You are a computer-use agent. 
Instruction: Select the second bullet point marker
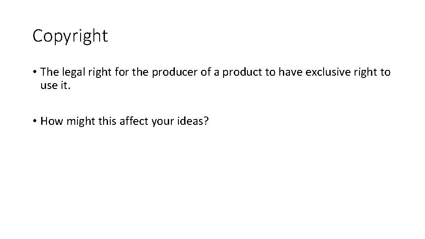tap(35, 121)
